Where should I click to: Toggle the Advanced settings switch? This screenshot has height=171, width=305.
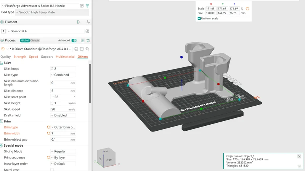click(x=74, y=40)
